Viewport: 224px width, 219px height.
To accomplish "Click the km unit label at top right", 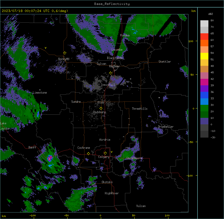I will [x=193, y=11].
